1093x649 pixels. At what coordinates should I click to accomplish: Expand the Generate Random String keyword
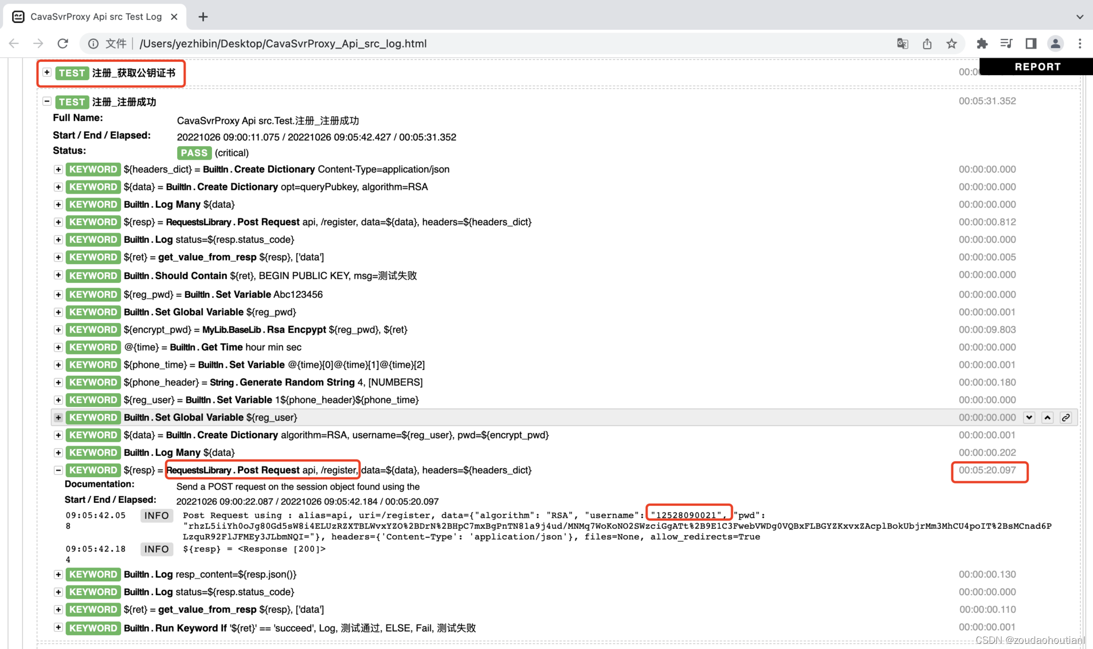click(58, 383)
